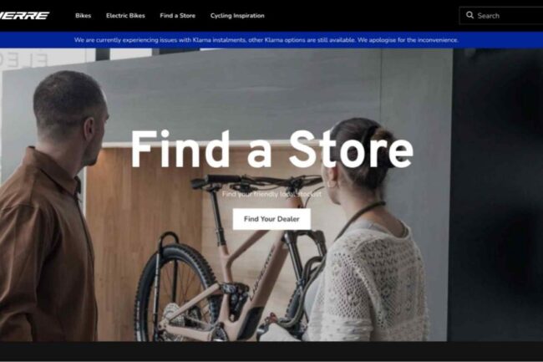This screenshot has width=543, height=362.
Task: Focus the Search input field
Action: click(501, 16)
